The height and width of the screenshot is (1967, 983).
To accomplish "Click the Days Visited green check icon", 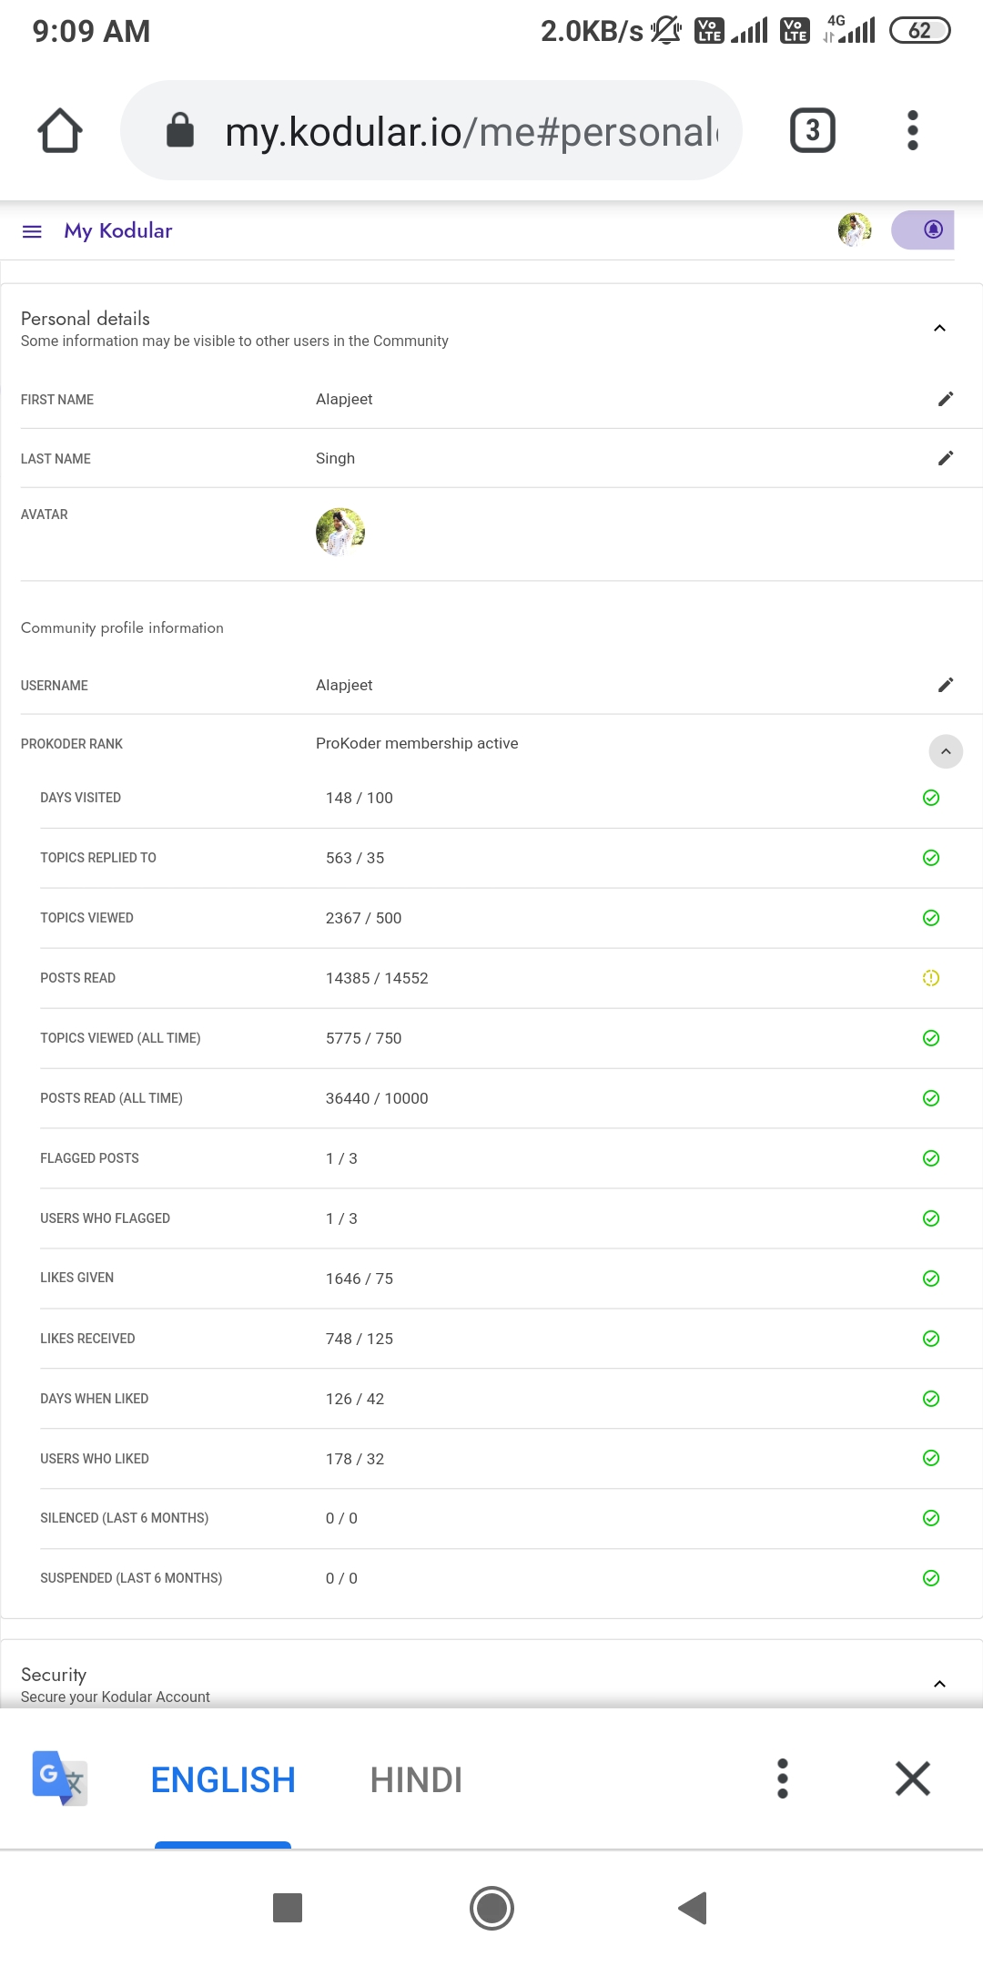I will (x=931, y=798).
